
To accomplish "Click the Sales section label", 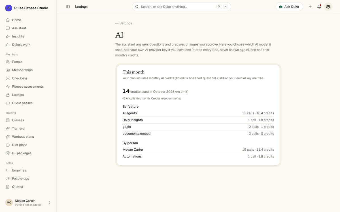I will [9, 163].
